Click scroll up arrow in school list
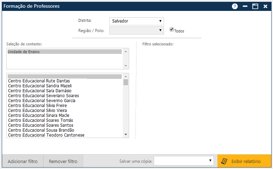The image size is (273, 169). tap(126, 76)
